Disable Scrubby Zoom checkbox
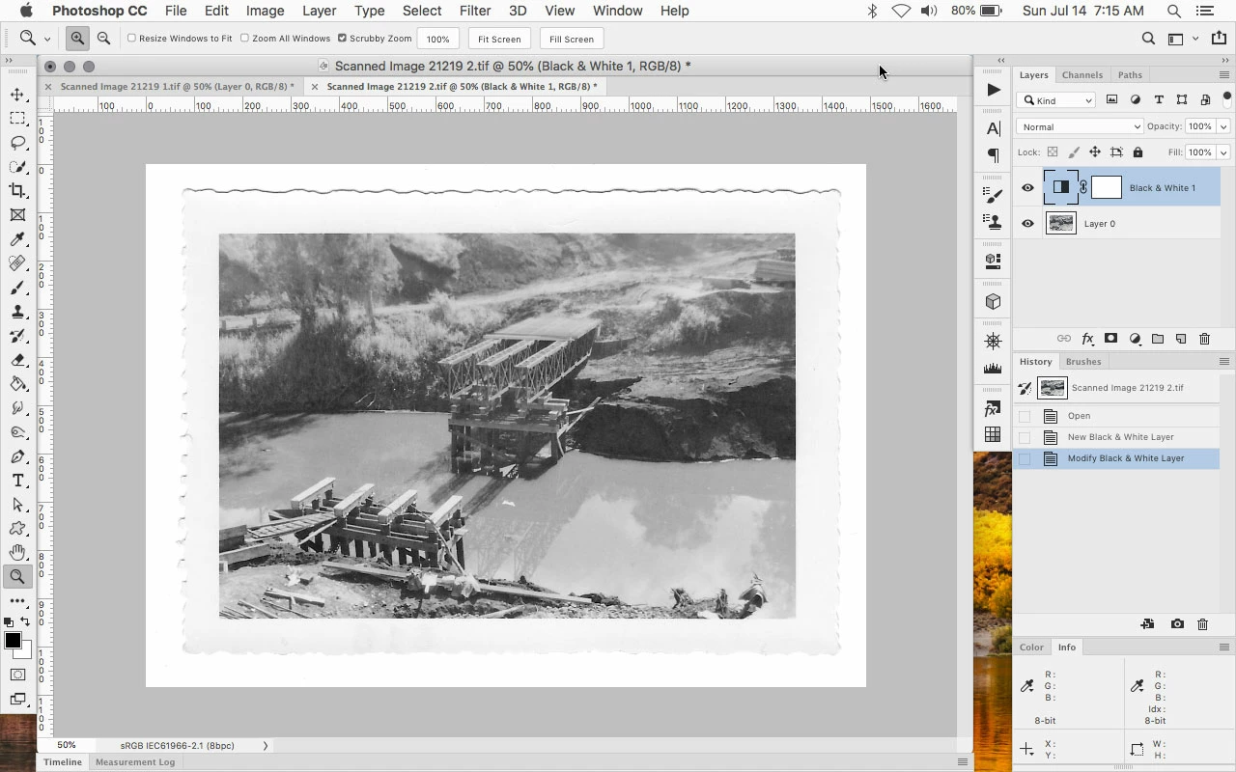The height and width of the screenshot is (772, 1236). [x=342, y=39]
